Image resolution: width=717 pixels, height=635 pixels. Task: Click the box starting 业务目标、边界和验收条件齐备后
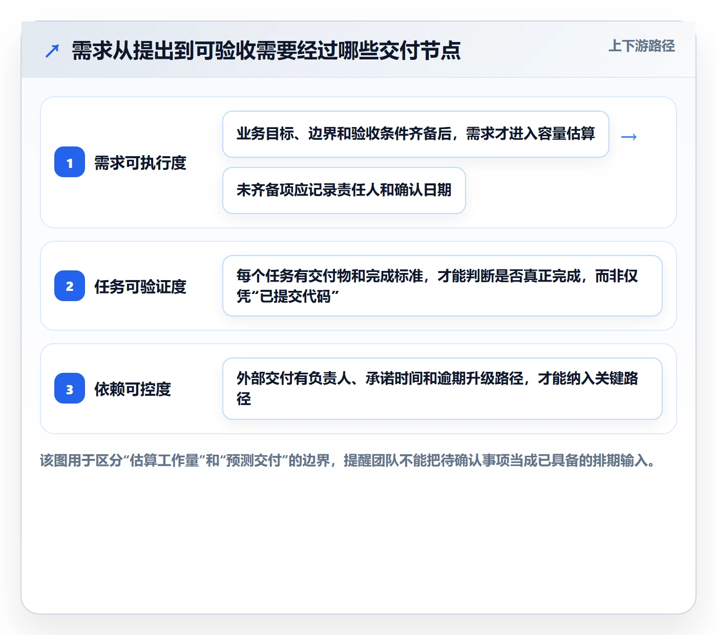(x=416, y=134)
